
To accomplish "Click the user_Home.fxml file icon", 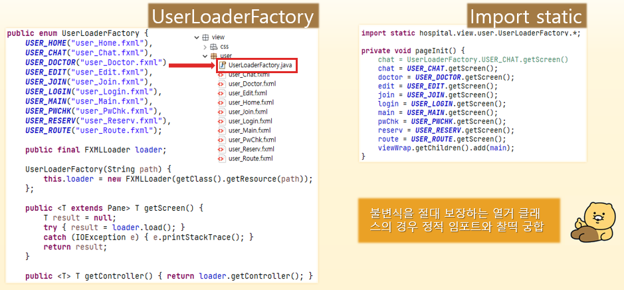I will [221, 102].
